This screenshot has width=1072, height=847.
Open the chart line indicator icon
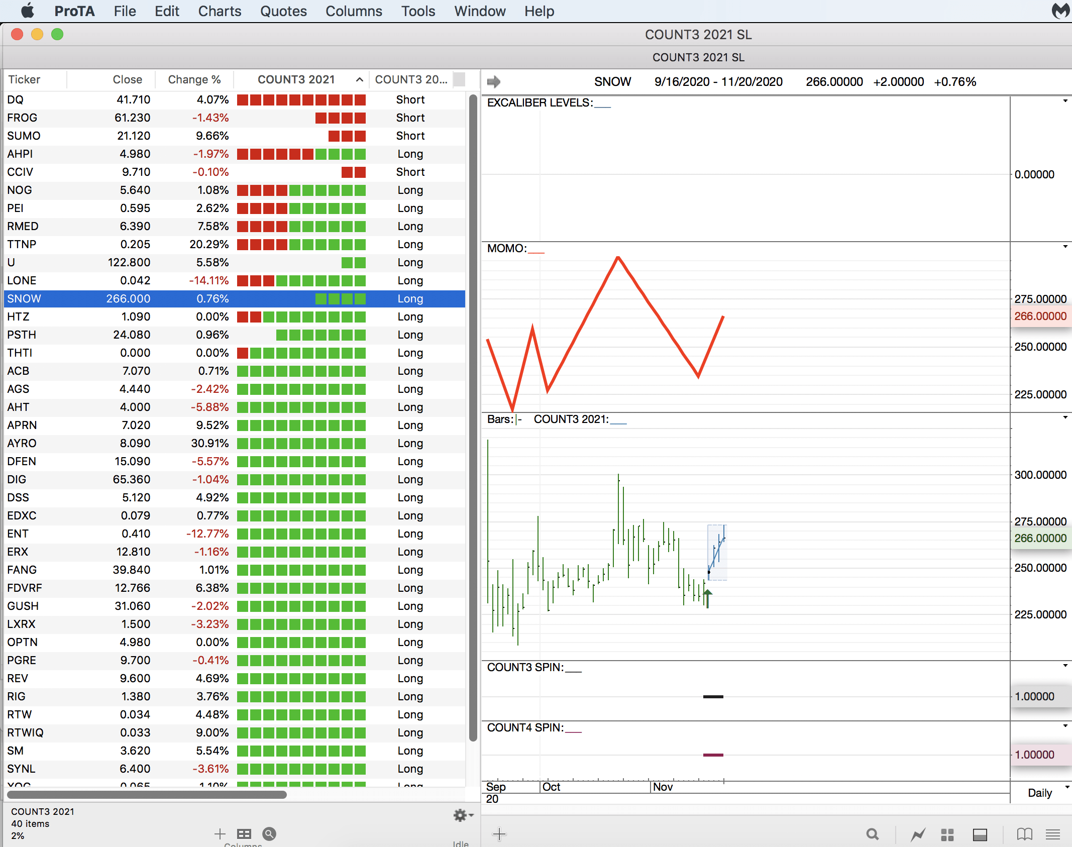[x=918, y=834]
